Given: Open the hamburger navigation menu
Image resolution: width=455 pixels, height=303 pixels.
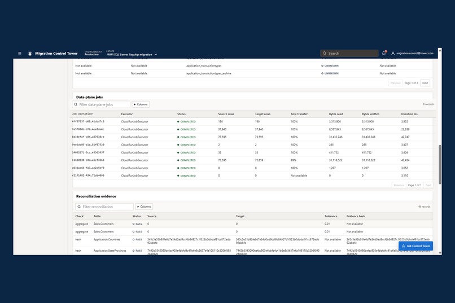Looking at the screenshot, I should pos(20,54).
